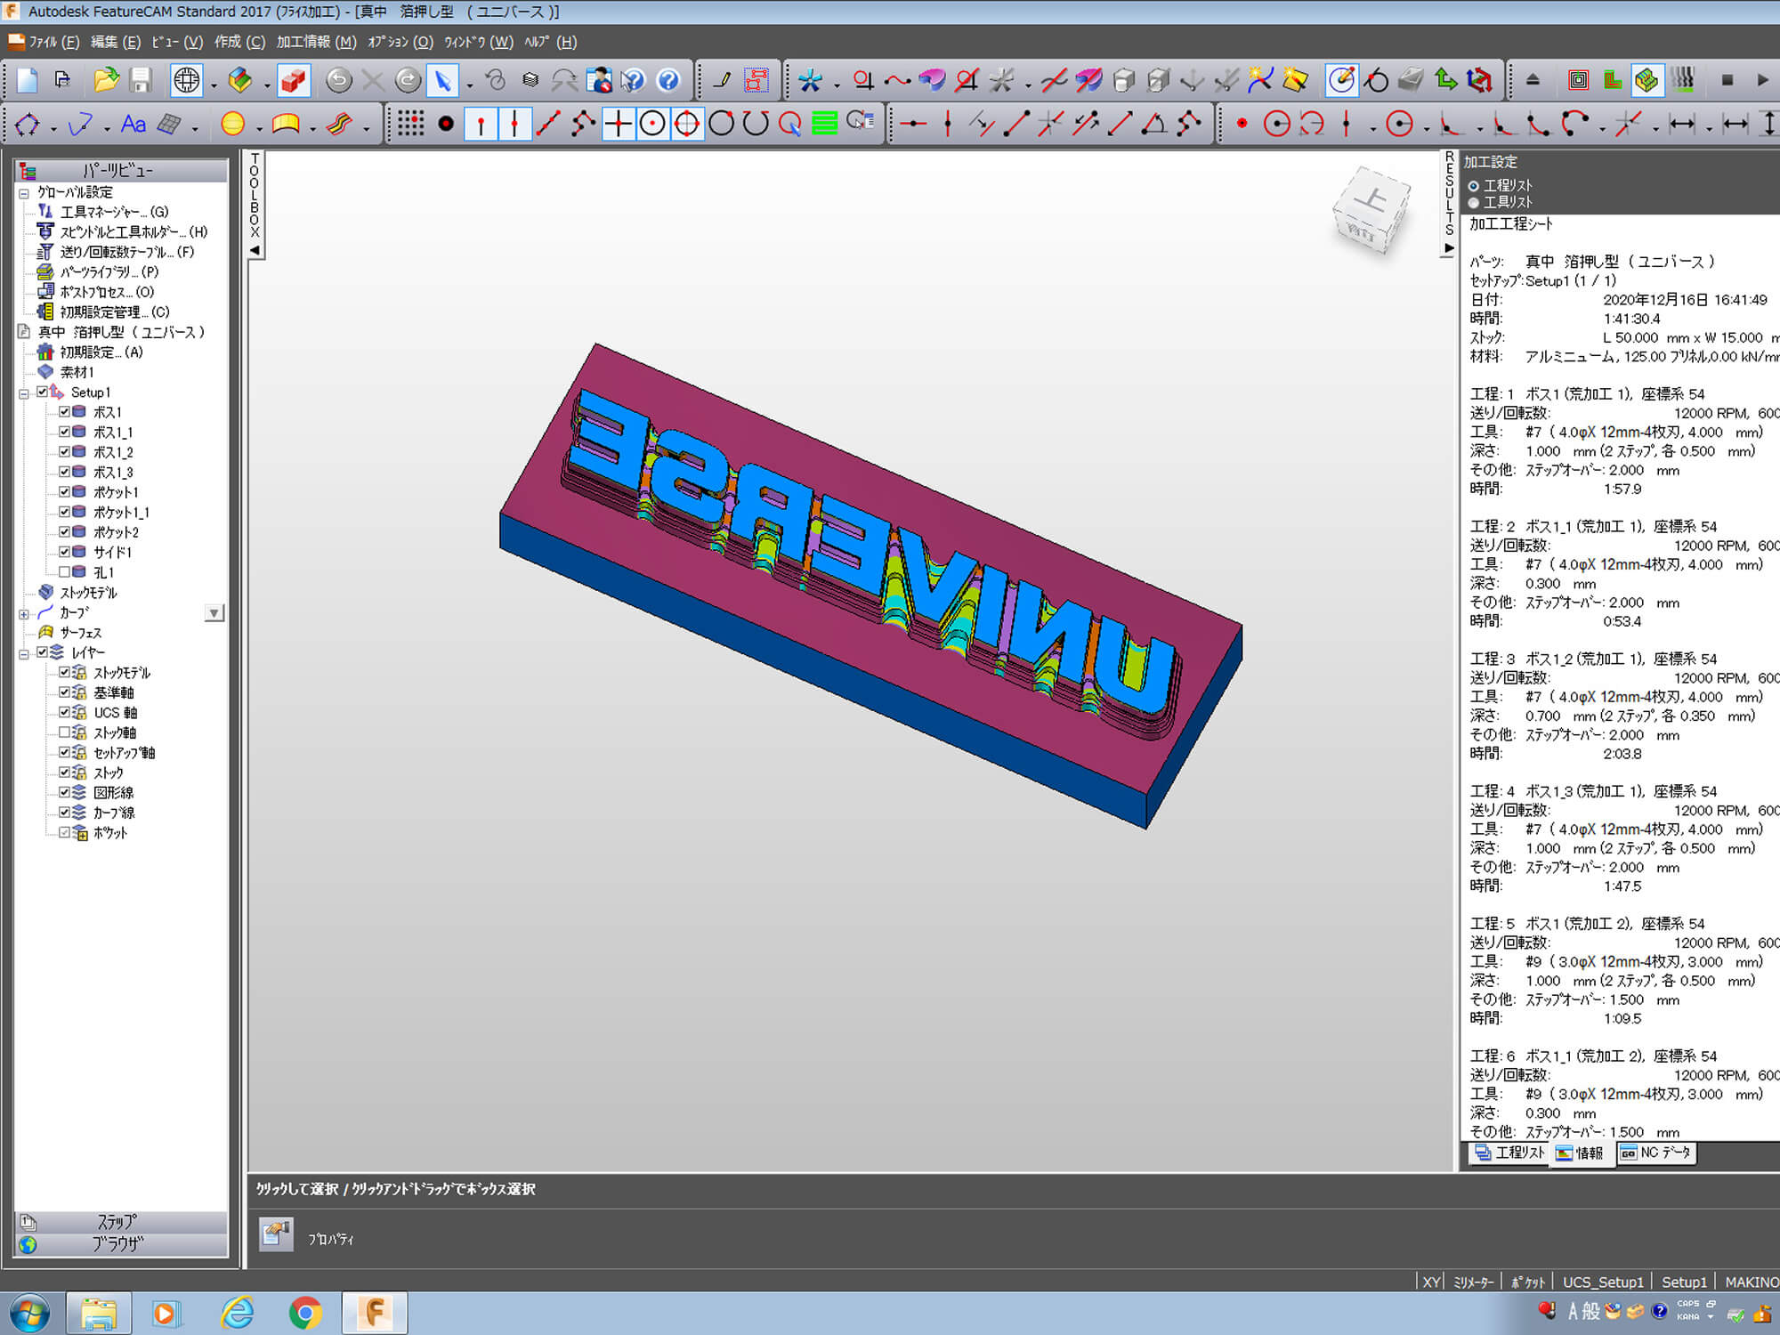Click the green bent arrow icon
Image resolution: width=1780 pixels, height=1335 pixels.
1445,80
